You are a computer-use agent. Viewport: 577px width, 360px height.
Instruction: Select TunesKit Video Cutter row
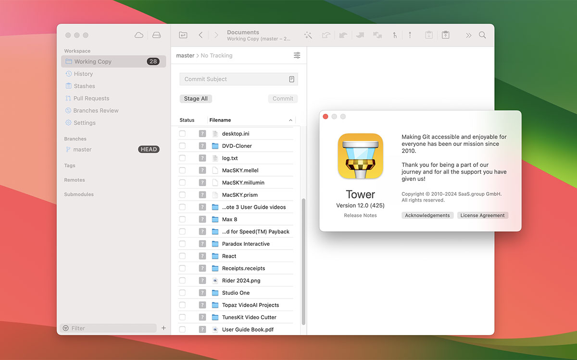(236, 317)
